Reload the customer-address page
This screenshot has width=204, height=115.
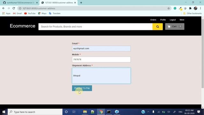point(14,8)
